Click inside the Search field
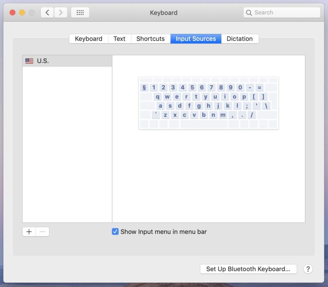This screenshot has width=328, height=287. [282, 13]
